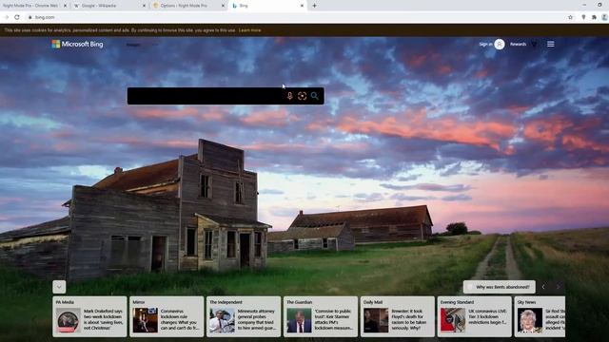This screenshot has height=342, width=609.
Task: Click the Sign in link
Action: pyautogui.click(x=485, y=45)
